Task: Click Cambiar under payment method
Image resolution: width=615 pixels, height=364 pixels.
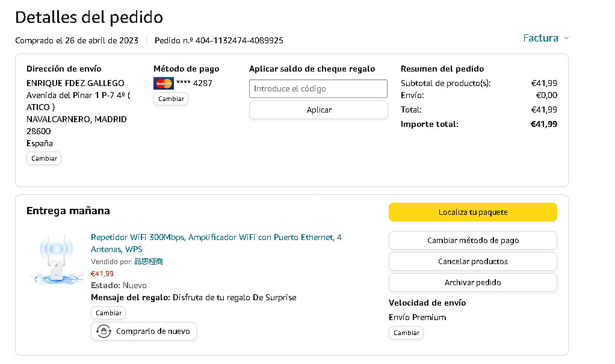Action: pyautogui.click(x=171, y=99)
